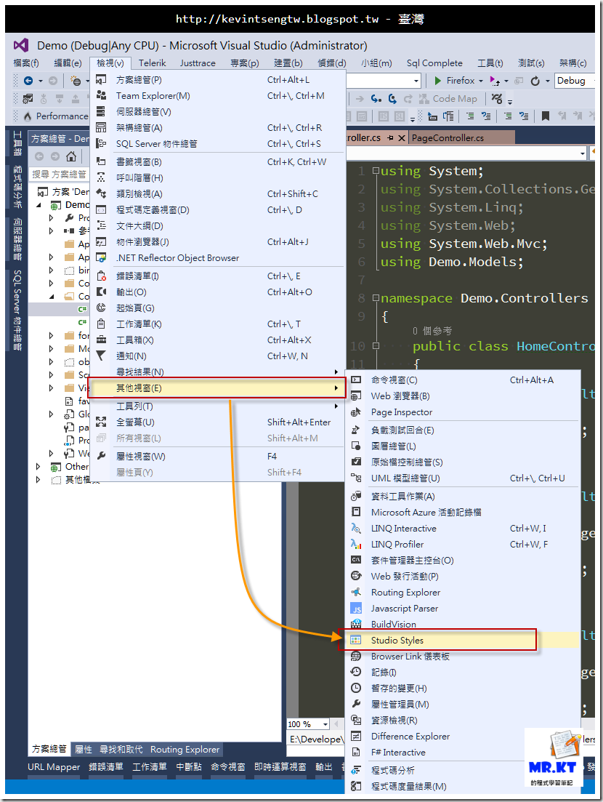Select 程式碼度量結果(M) menu entry
The height and width of the screenshot is (802, 603).
tap(463, 786)
